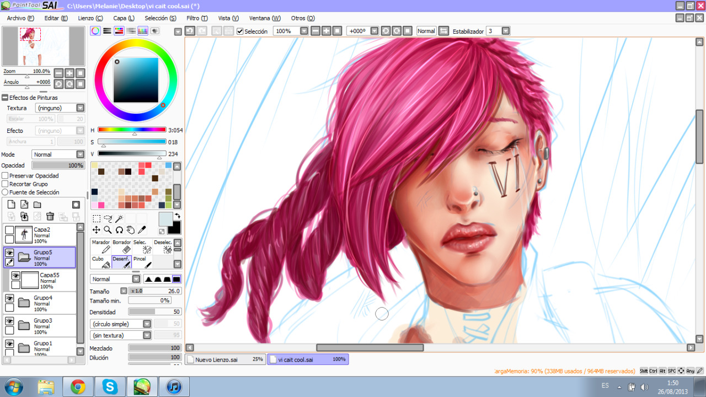Select the Borrador eraser tool
This screenshot has width=706, height=397.
click(122, 246)
